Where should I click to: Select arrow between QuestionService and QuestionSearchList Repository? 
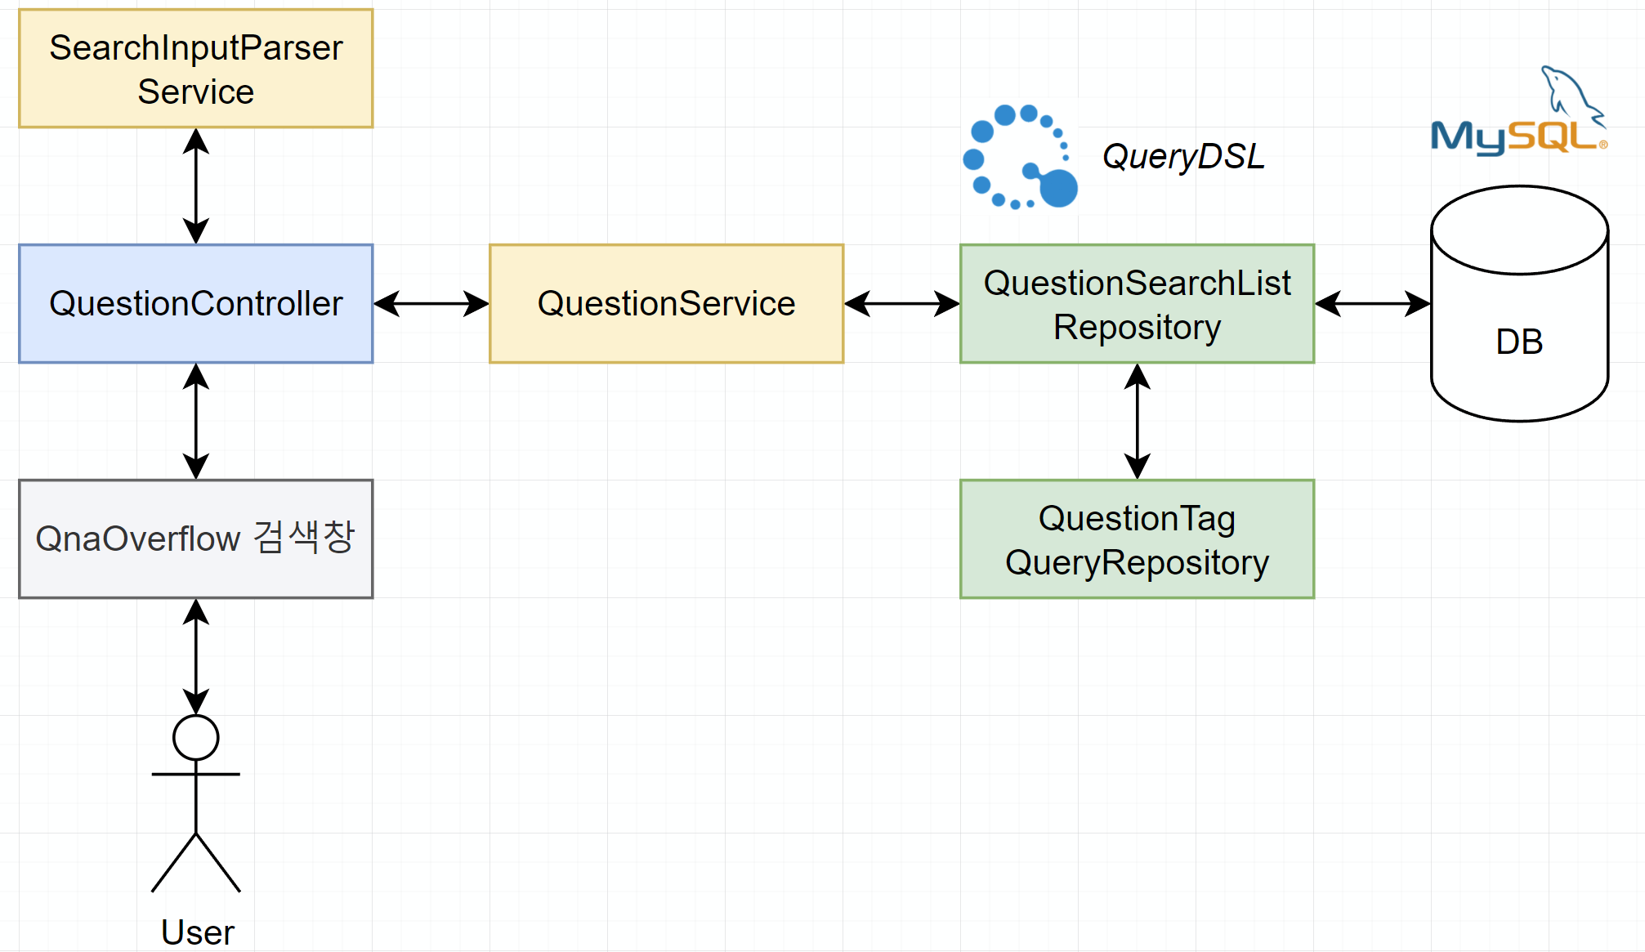[x=901, y=304]
